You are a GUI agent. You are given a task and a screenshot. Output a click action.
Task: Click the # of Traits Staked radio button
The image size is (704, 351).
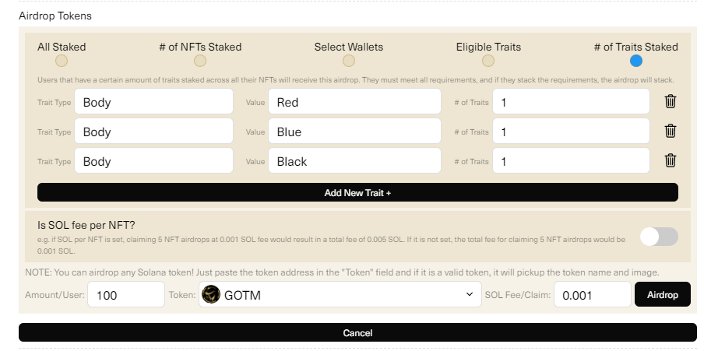pos(635,61)
